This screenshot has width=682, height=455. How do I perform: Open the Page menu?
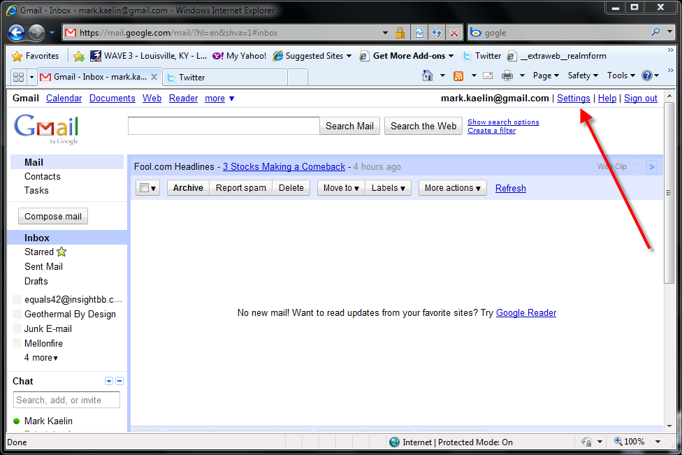coord(546,75)
